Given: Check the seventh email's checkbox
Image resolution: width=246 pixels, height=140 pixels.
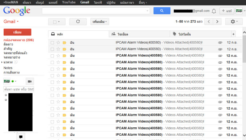Looking at the screenshot, I should 52,82.
